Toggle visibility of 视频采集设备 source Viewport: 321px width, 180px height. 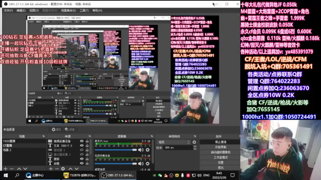pos(82,141)
